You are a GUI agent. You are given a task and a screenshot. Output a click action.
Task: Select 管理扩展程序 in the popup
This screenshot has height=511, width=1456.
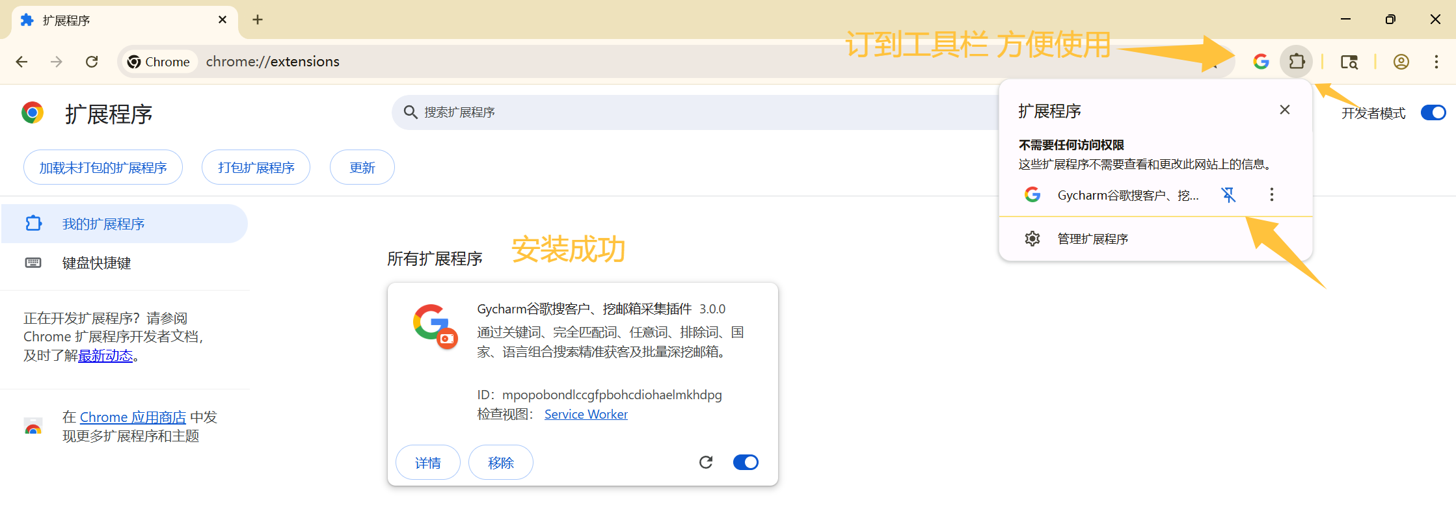tap(1155, 239)
